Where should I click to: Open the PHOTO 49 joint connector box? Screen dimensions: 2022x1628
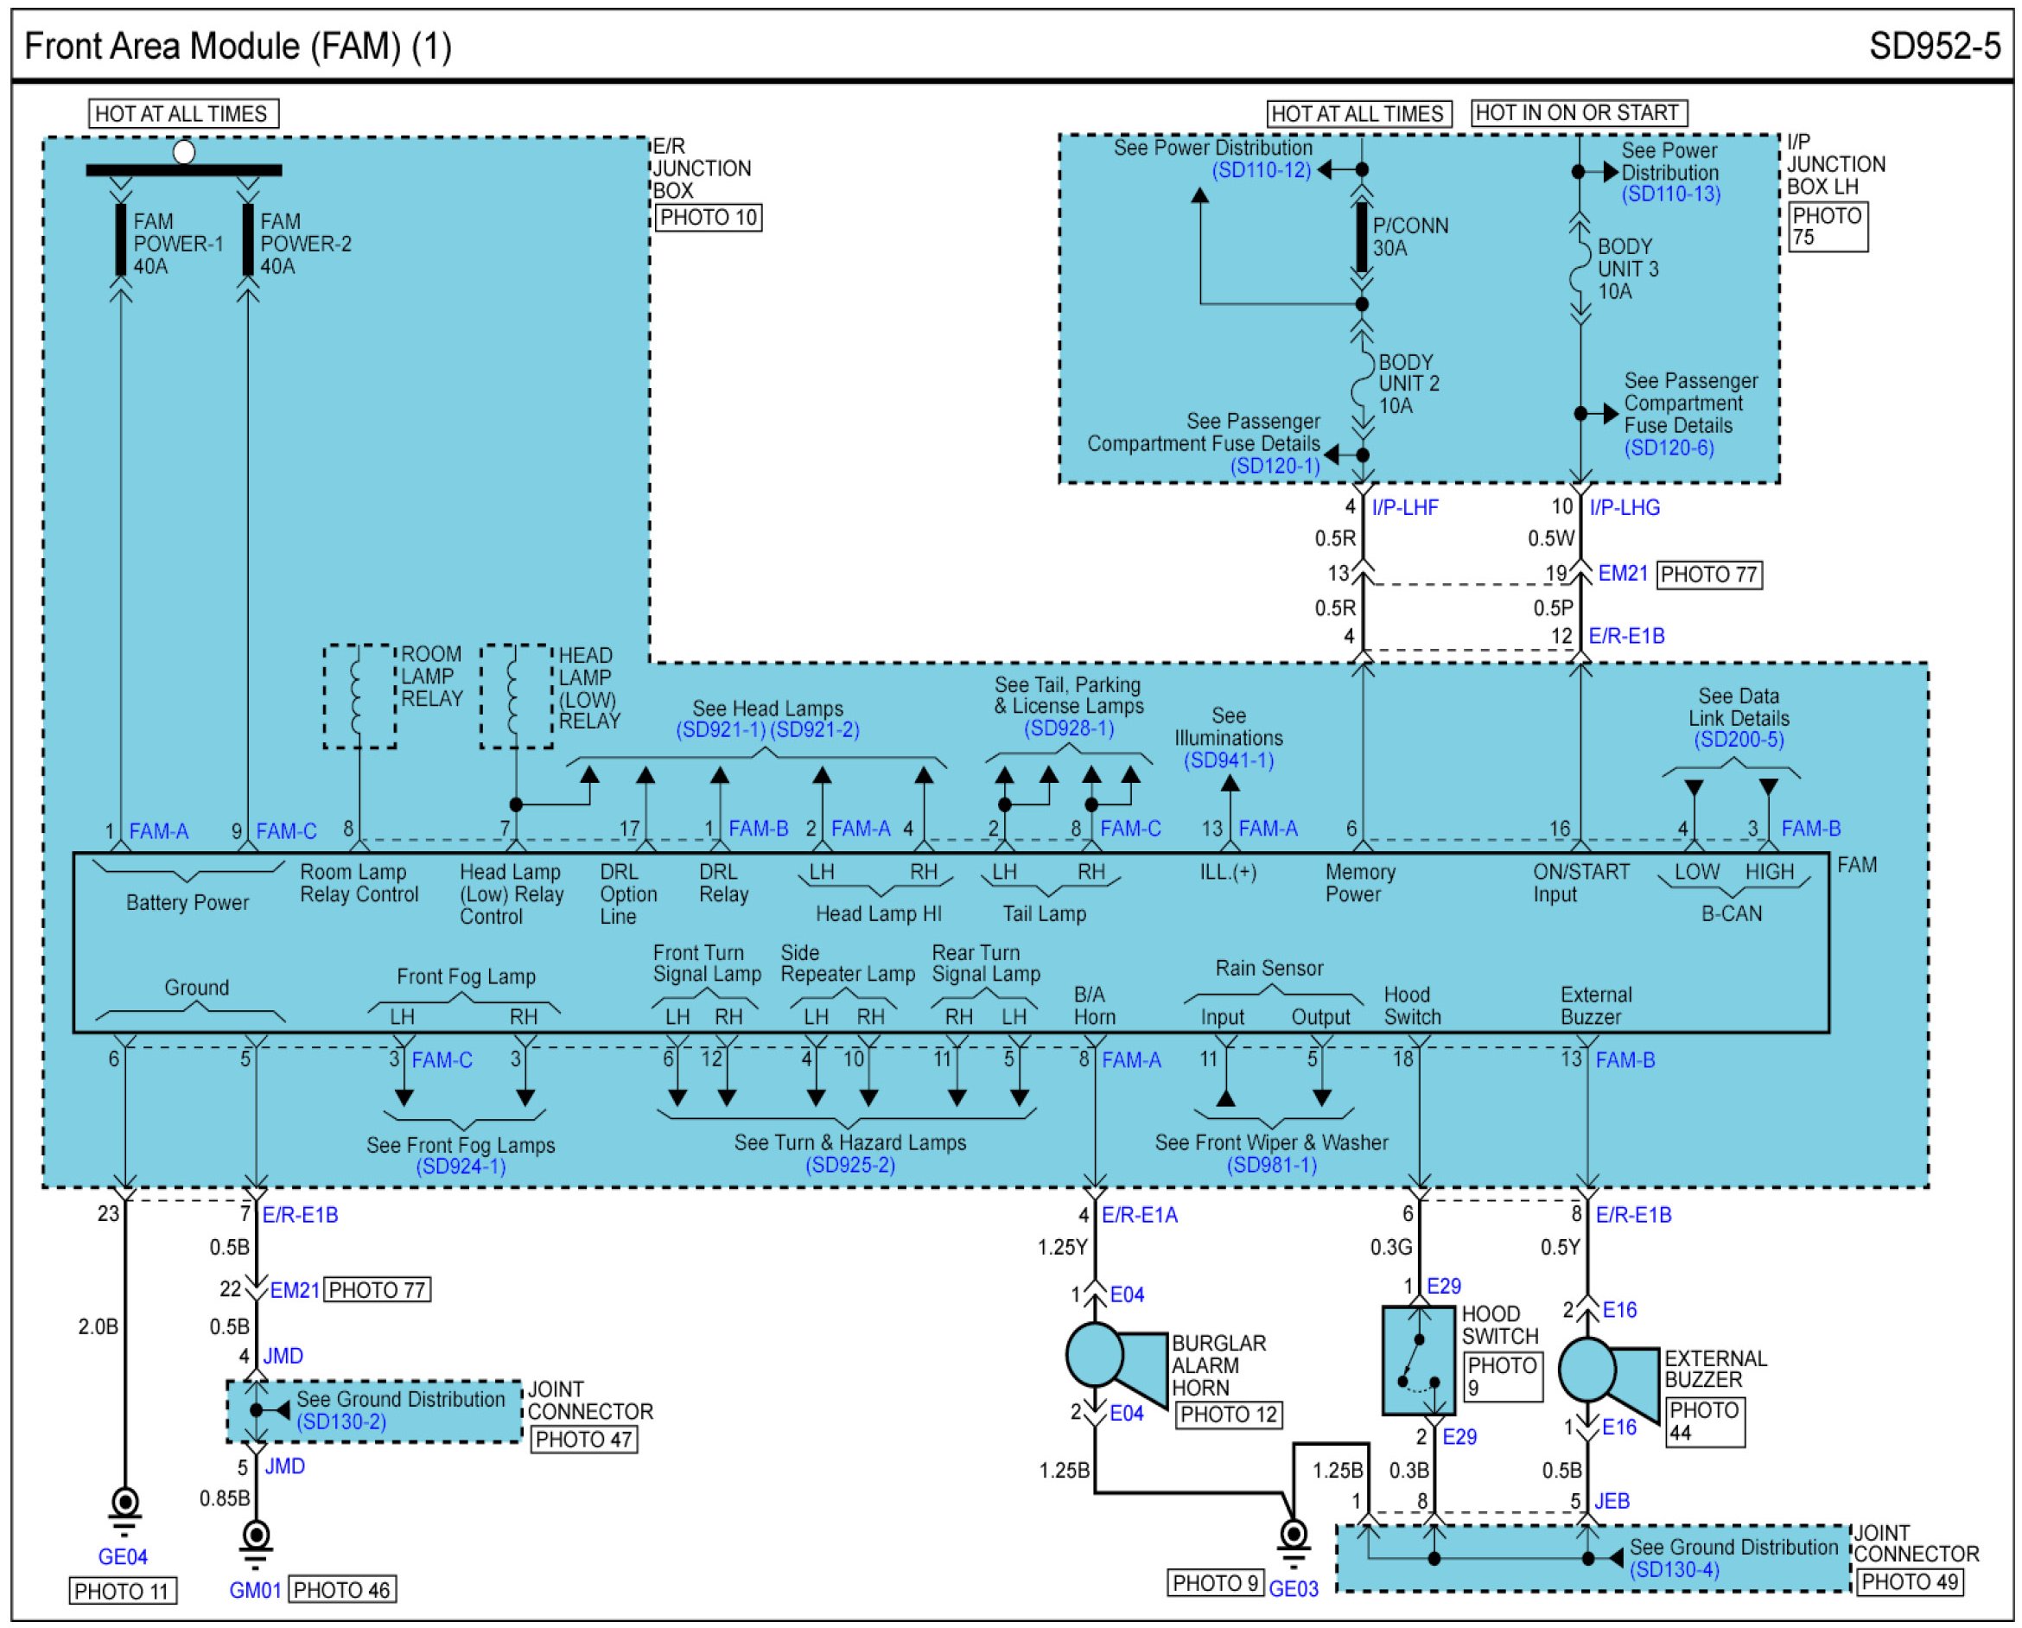[x=1910, y=1582]
